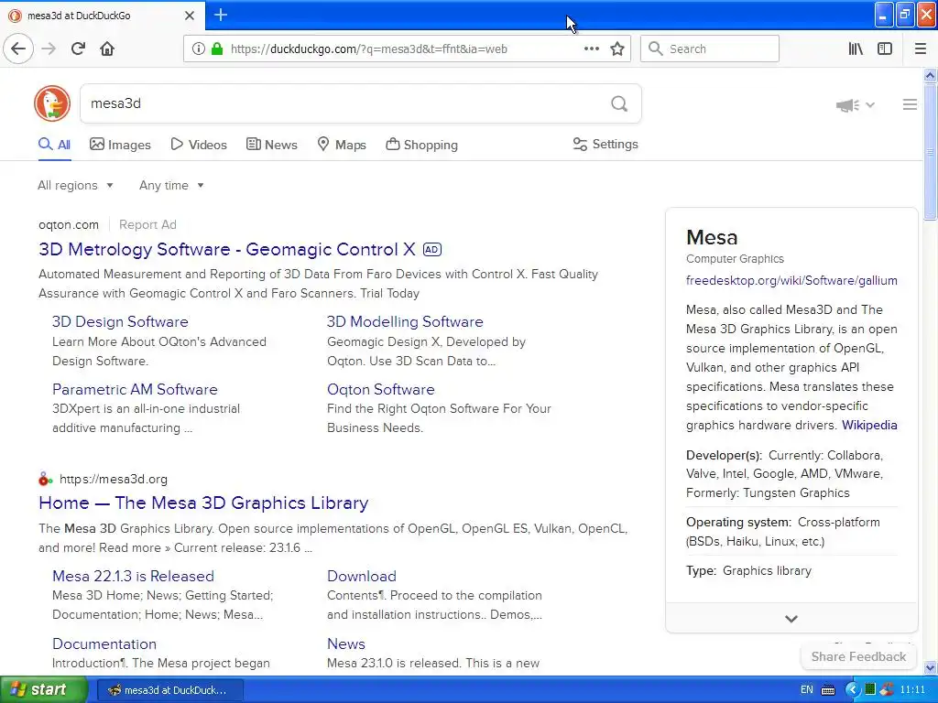Switch to Shopping results
938x703 pixels.
click(421, 145)
